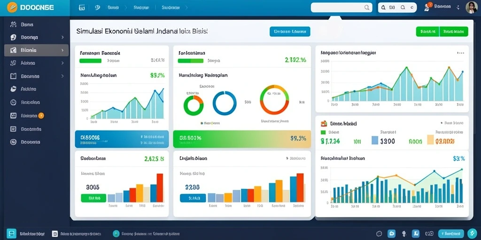Click the blue contact icon in the bottom bar
The height and width of the screenshot is (240, 481).
click(x=415, y=233)
